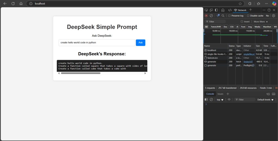The width and height of the screenshot is (278, 141).
Task: Open the Default levels dropdown
Action: [266, 100]
